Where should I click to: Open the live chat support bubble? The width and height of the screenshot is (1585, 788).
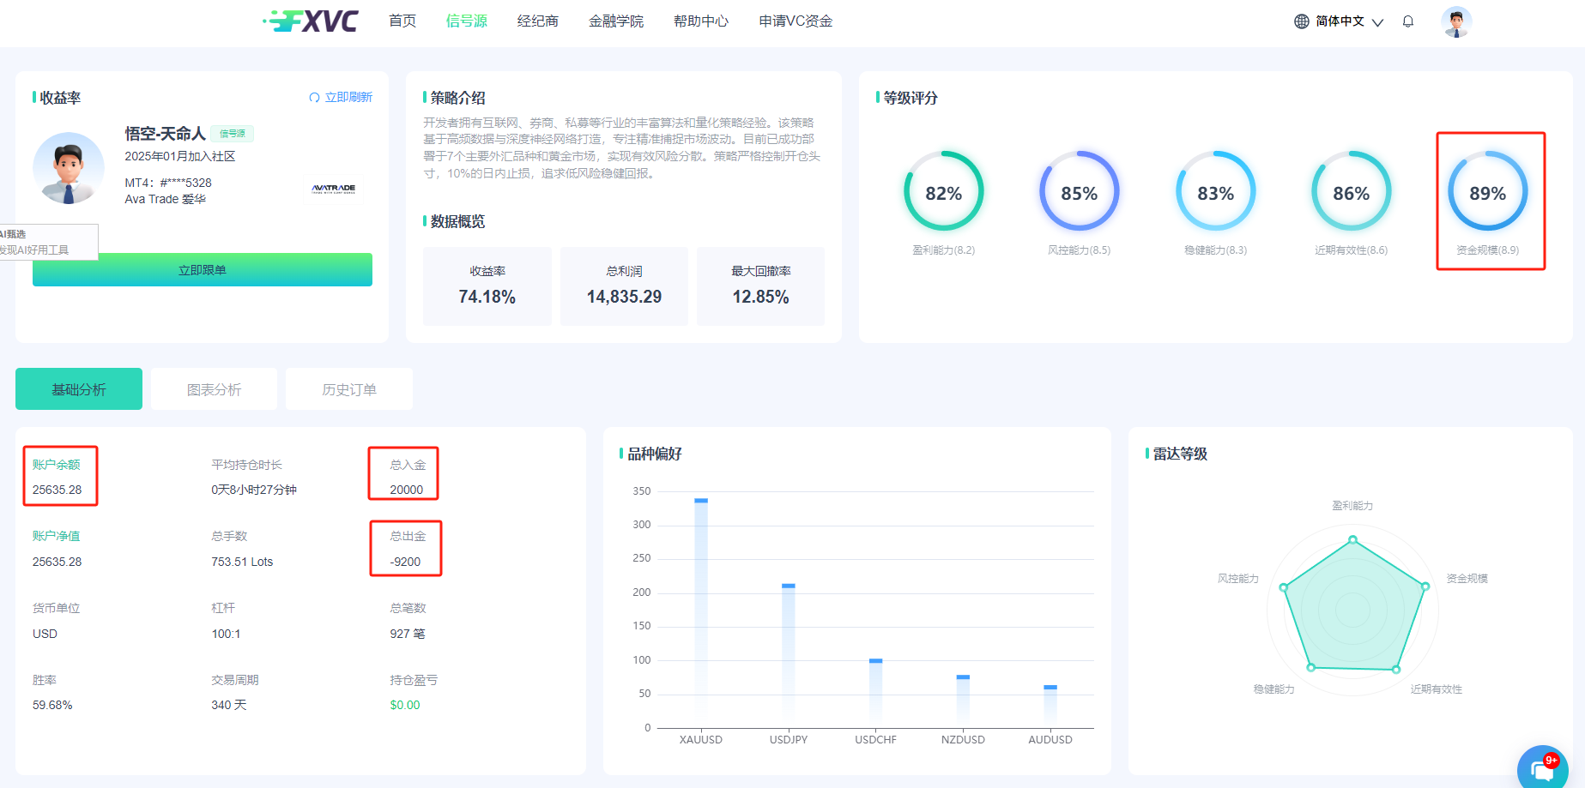(x=1542, y=769)
